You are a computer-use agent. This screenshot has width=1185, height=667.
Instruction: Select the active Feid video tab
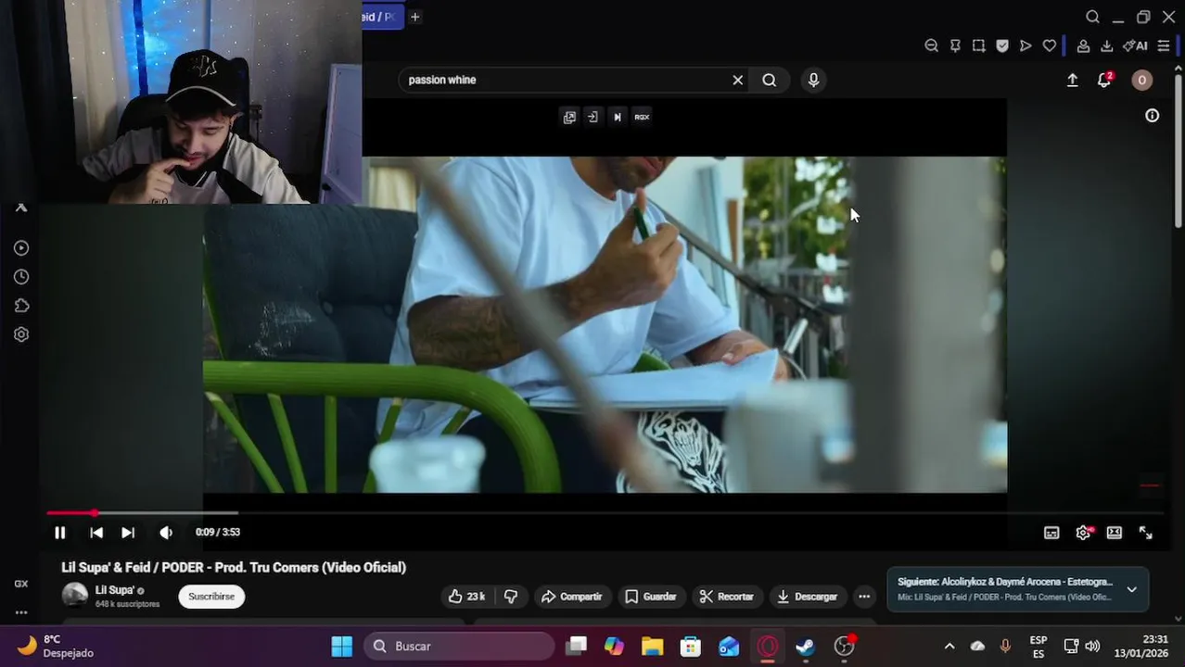pos(382,17)
